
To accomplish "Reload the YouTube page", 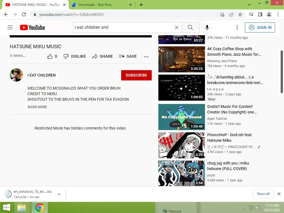I will point(24,14).
